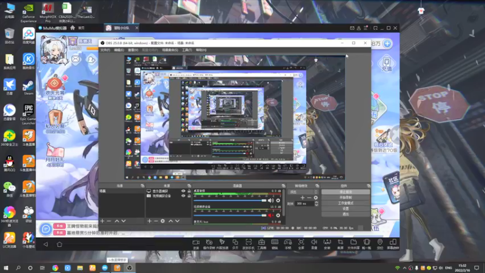The height and width of the screenshot is (273, 485).
Task: Move scene down in Scenes panel
Action: pos(124,221)
